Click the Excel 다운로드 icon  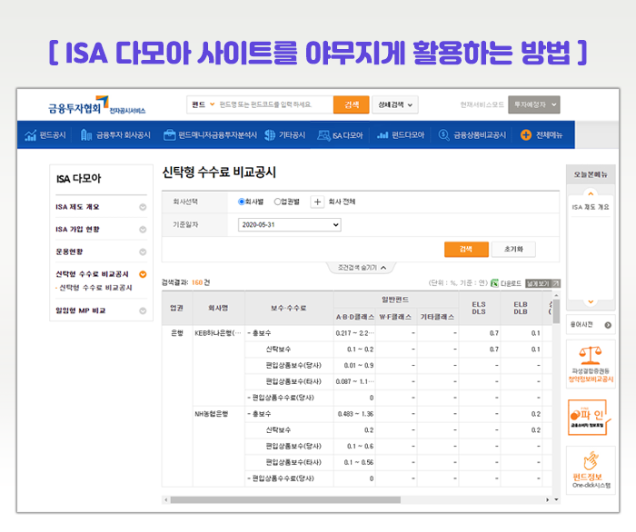[493, 282]
